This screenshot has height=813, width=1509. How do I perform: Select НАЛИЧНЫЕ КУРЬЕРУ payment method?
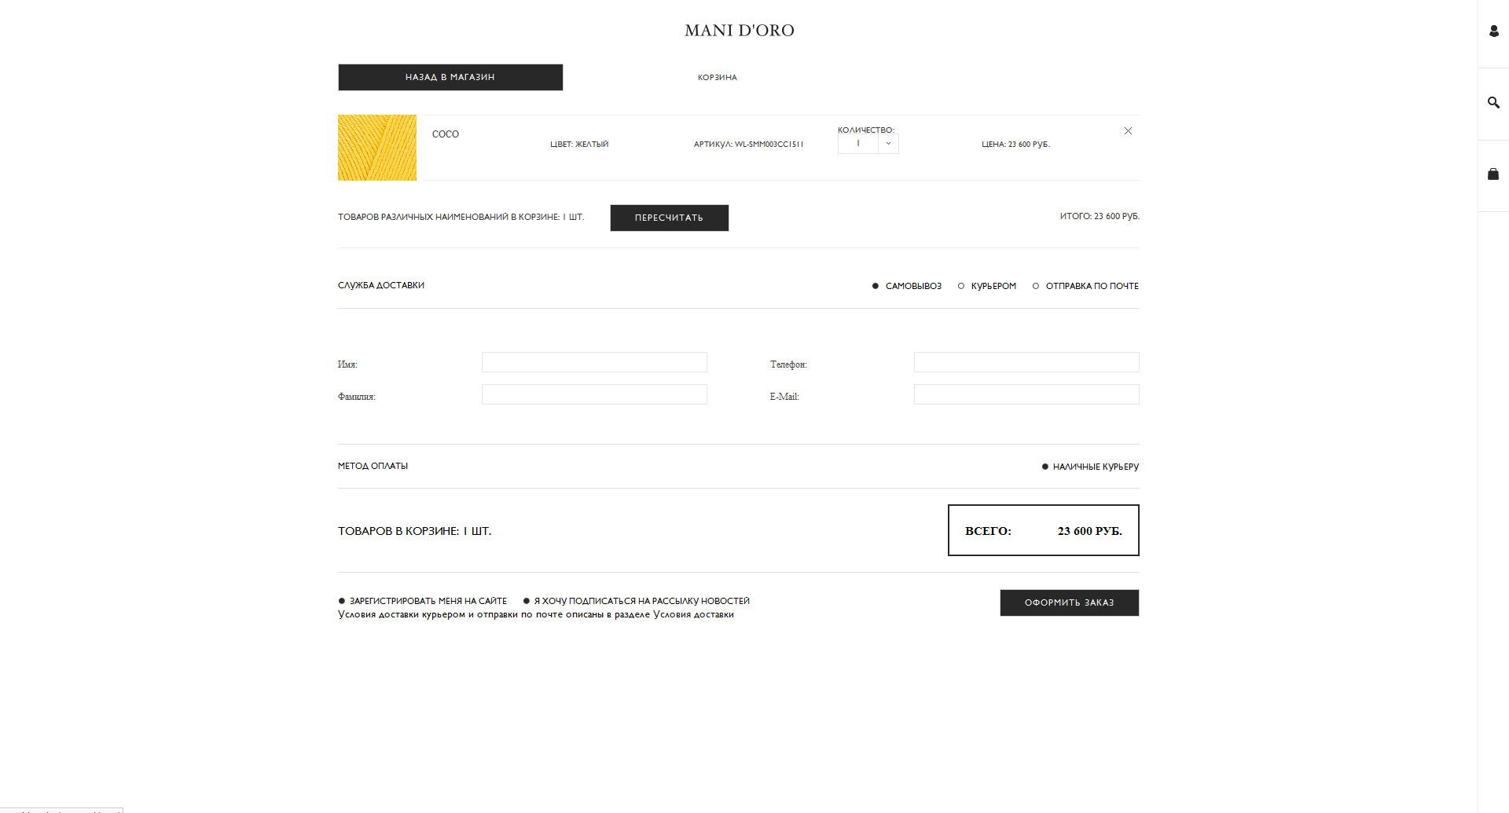[1090, 467]
